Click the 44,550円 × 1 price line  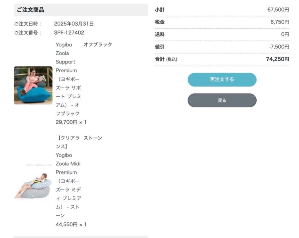coord(71,224)
